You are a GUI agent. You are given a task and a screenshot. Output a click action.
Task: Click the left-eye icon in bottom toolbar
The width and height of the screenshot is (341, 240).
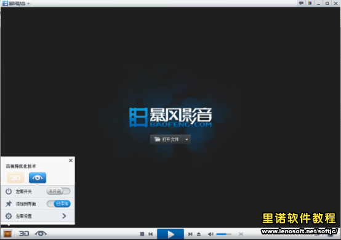click(41, 233)
